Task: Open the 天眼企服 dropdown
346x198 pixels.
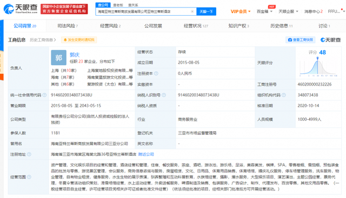Action: point(288,11)
